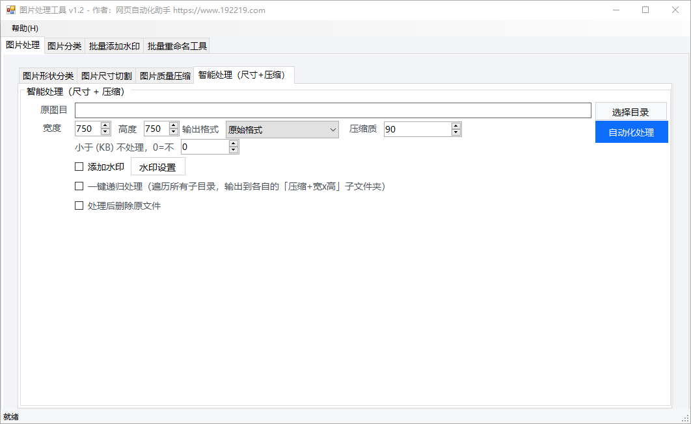This screenshot has width=691, height=424.
Task: Open the 图片分类 tab
Action: click(64, 46)
